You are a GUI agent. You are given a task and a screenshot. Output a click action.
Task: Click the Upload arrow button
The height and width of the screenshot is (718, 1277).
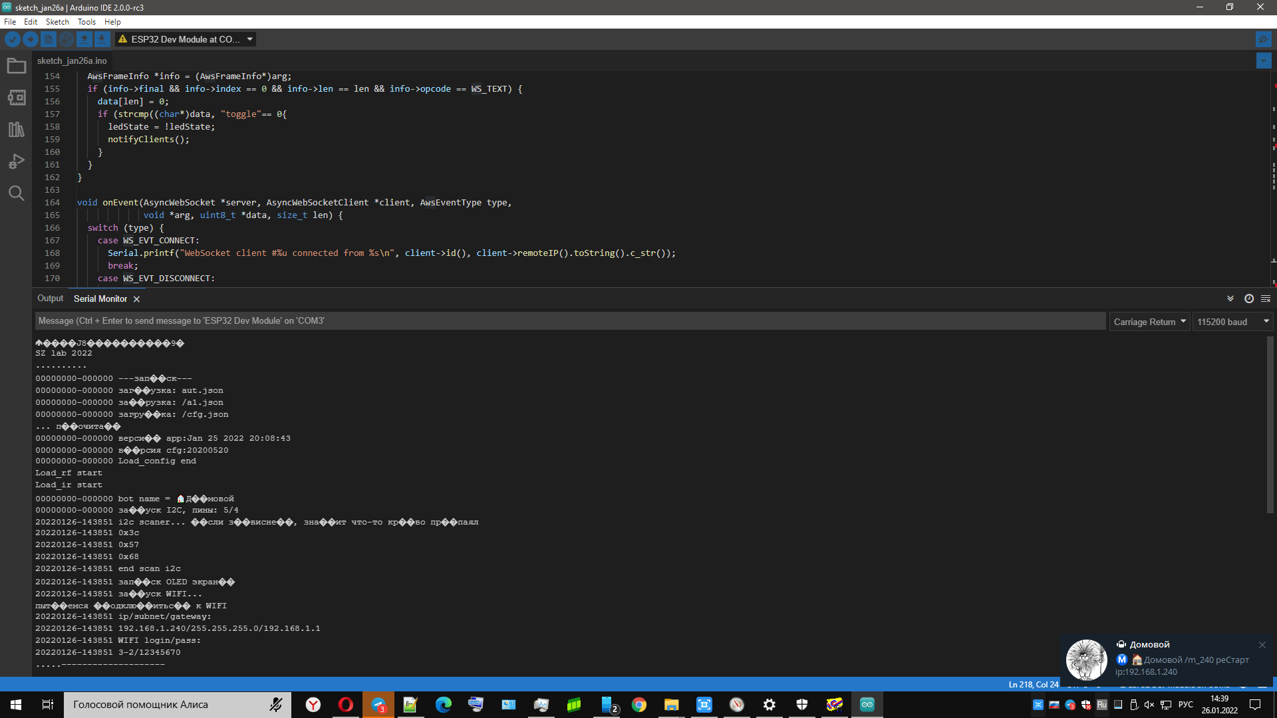tap(31, 39)
